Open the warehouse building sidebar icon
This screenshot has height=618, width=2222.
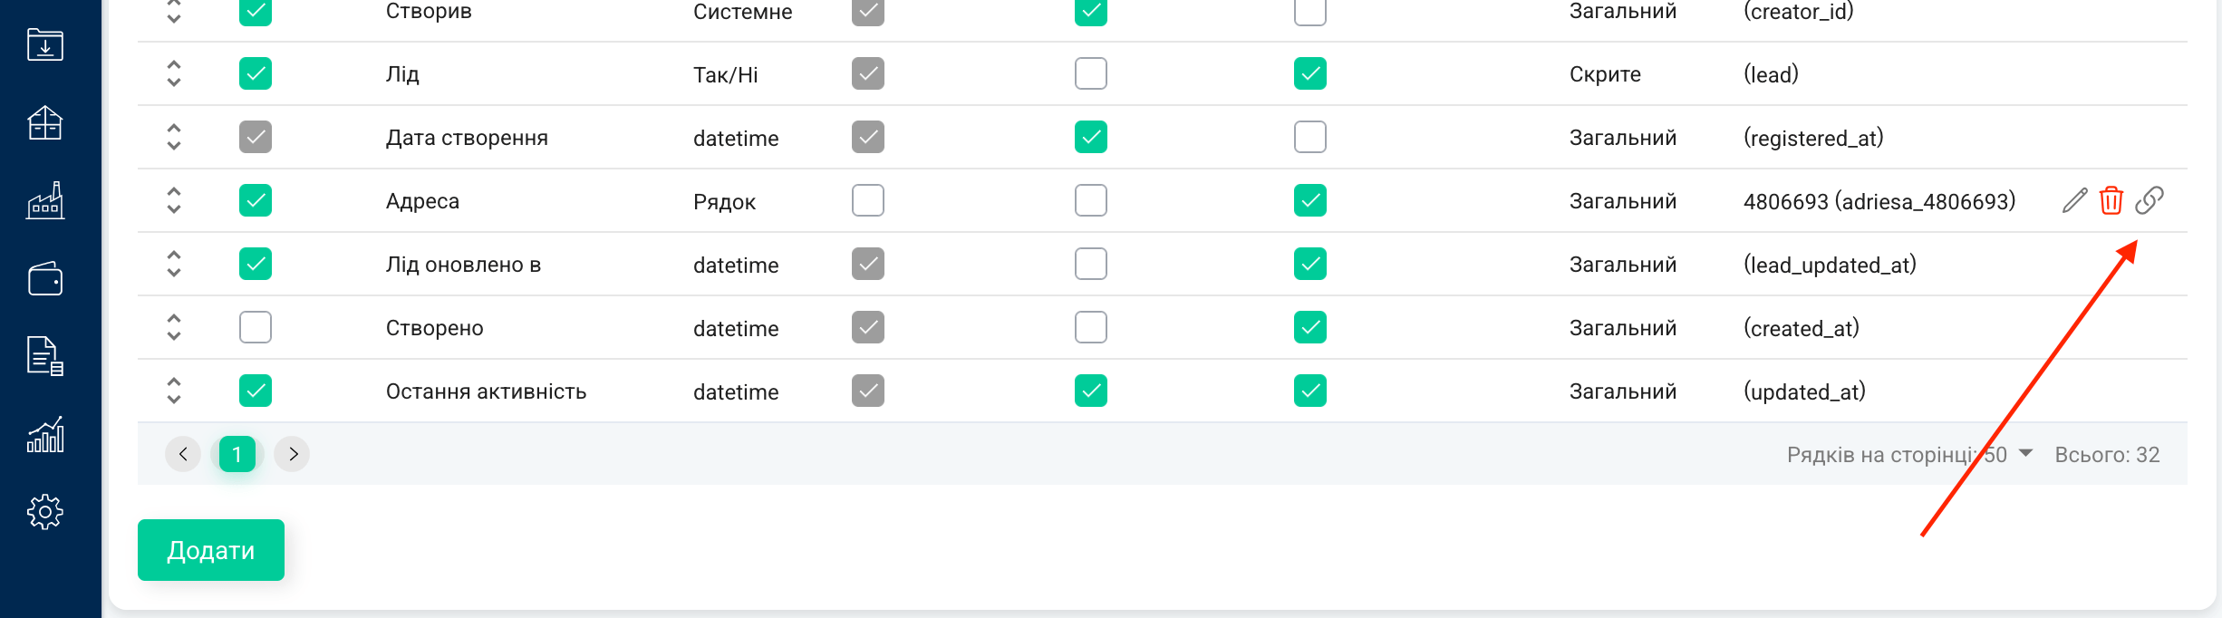(45, 122)
